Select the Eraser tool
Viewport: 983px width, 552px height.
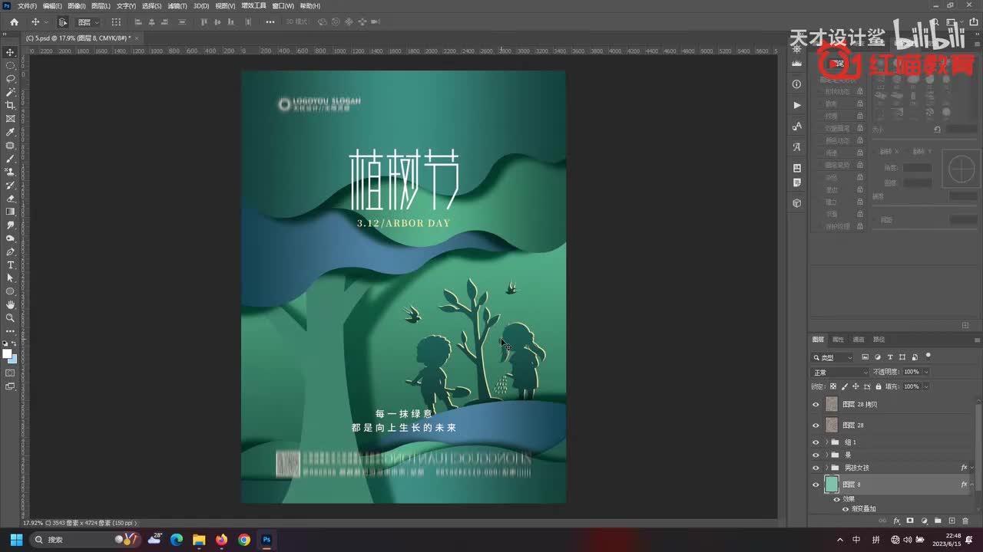pyautogui.click(x=11, y=199)
